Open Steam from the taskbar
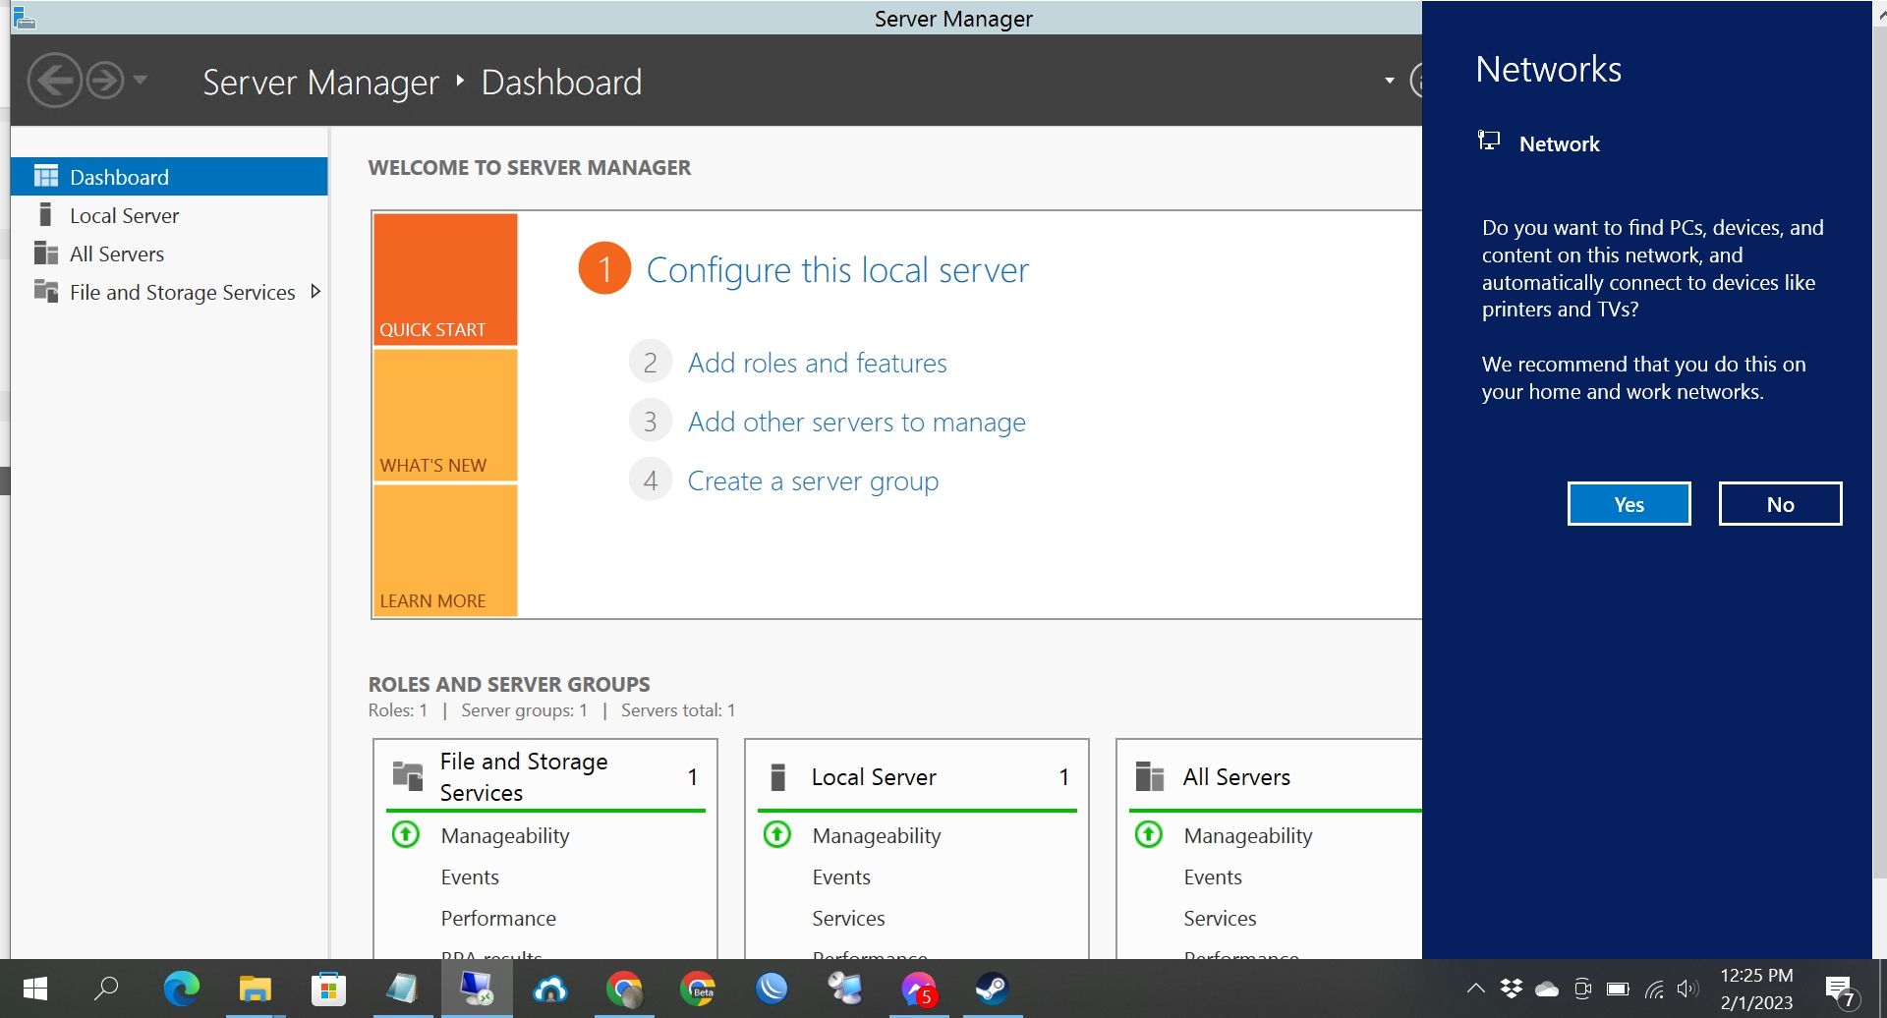 pyautogui.click(x=991, y=988)
